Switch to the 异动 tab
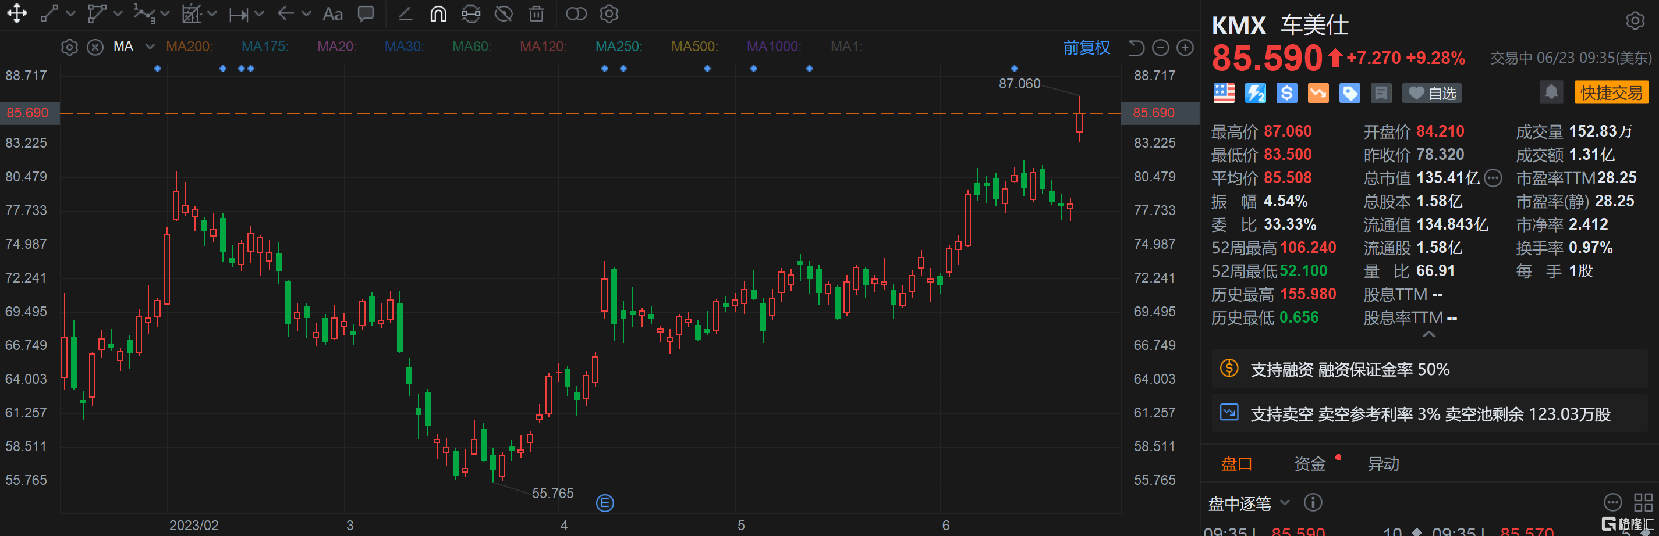 (x=1383, y=463)
